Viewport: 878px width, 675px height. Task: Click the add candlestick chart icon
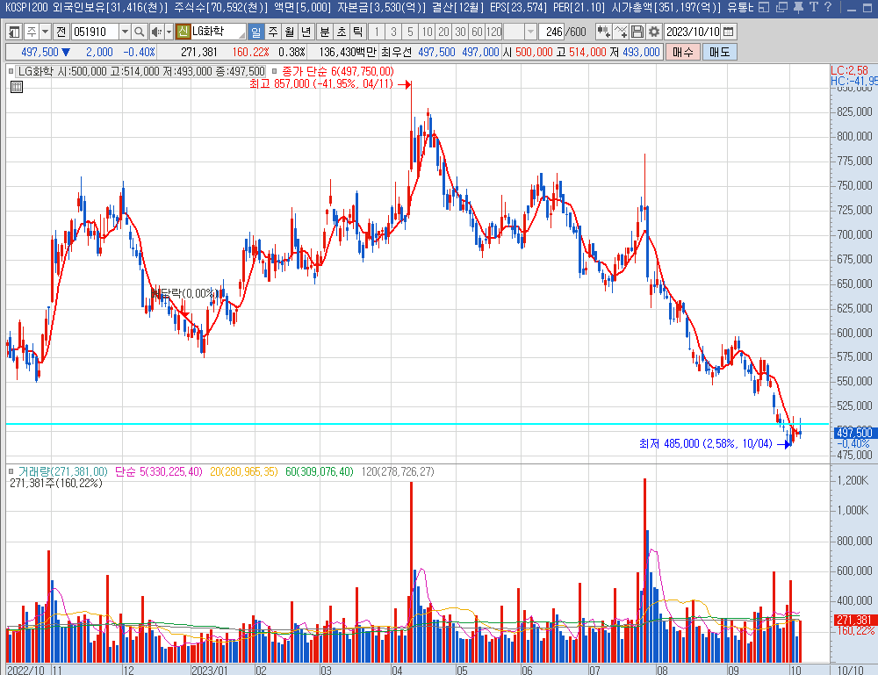(603, 32)
